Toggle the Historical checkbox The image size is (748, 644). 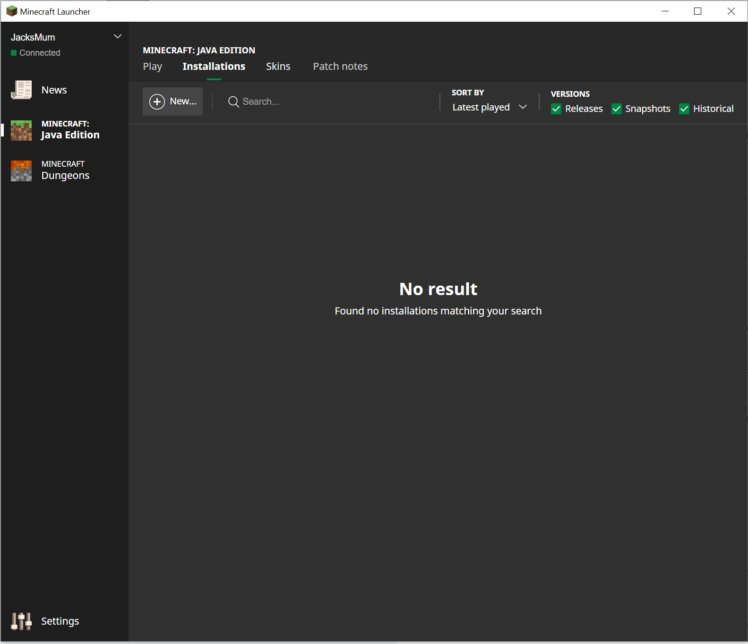(684, 109)
